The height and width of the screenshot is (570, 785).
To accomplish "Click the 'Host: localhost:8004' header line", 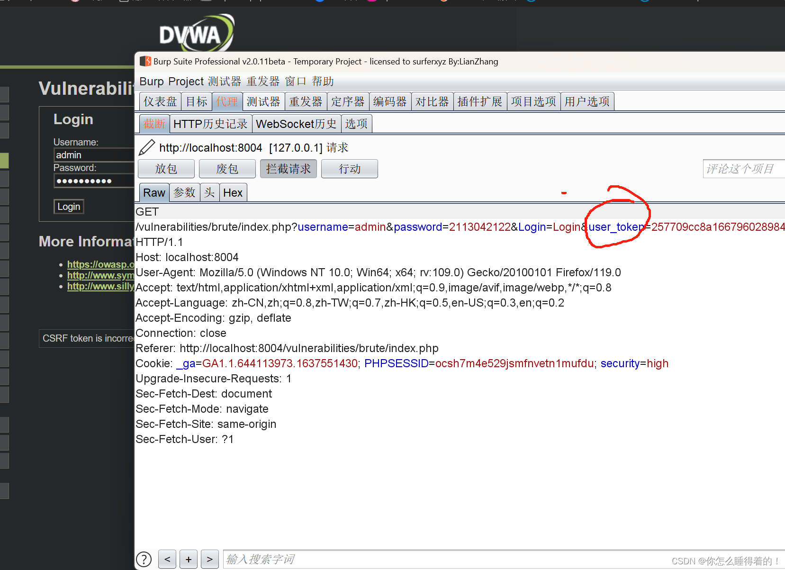I will click(187, 257).
